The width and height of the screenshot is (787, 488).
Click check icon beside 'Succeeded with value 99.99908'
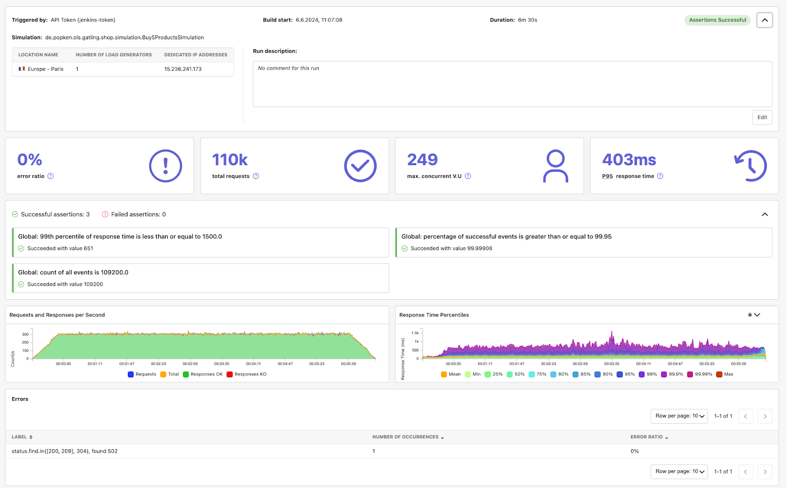[x=405, y=249]
